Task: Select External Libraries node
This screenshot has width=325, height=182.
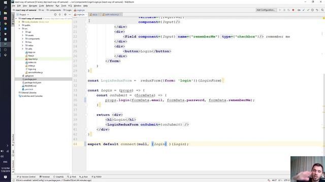Action: (x=27, y=93)
